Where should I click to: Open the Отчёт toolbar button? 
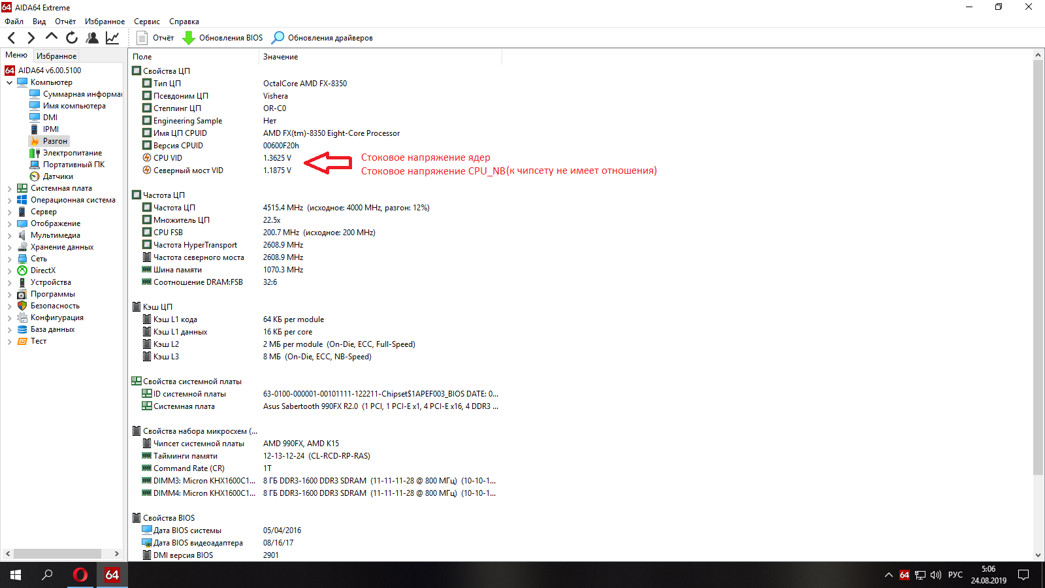coord(155,38)
